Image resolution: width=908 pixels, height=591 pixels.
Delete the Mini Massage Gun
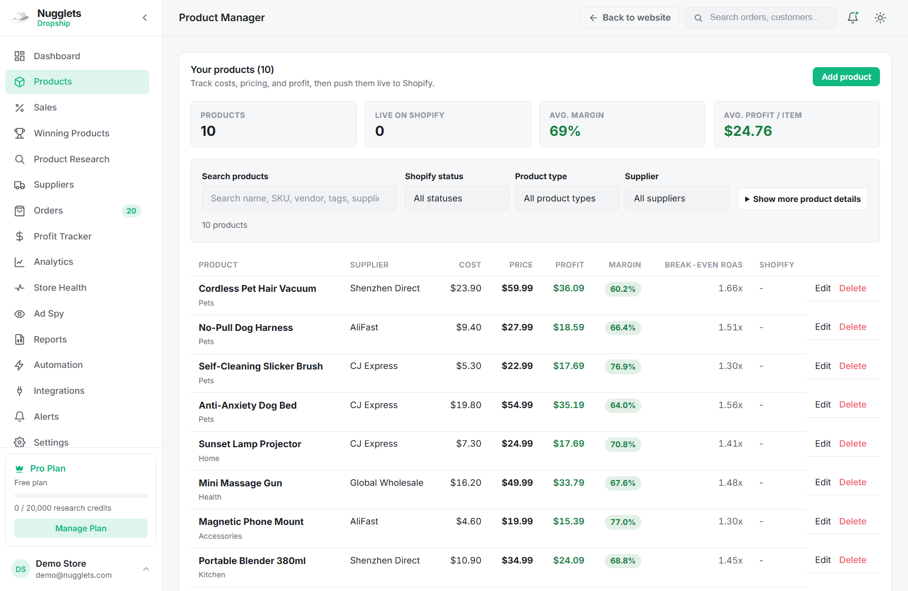(x=852, y=483)
